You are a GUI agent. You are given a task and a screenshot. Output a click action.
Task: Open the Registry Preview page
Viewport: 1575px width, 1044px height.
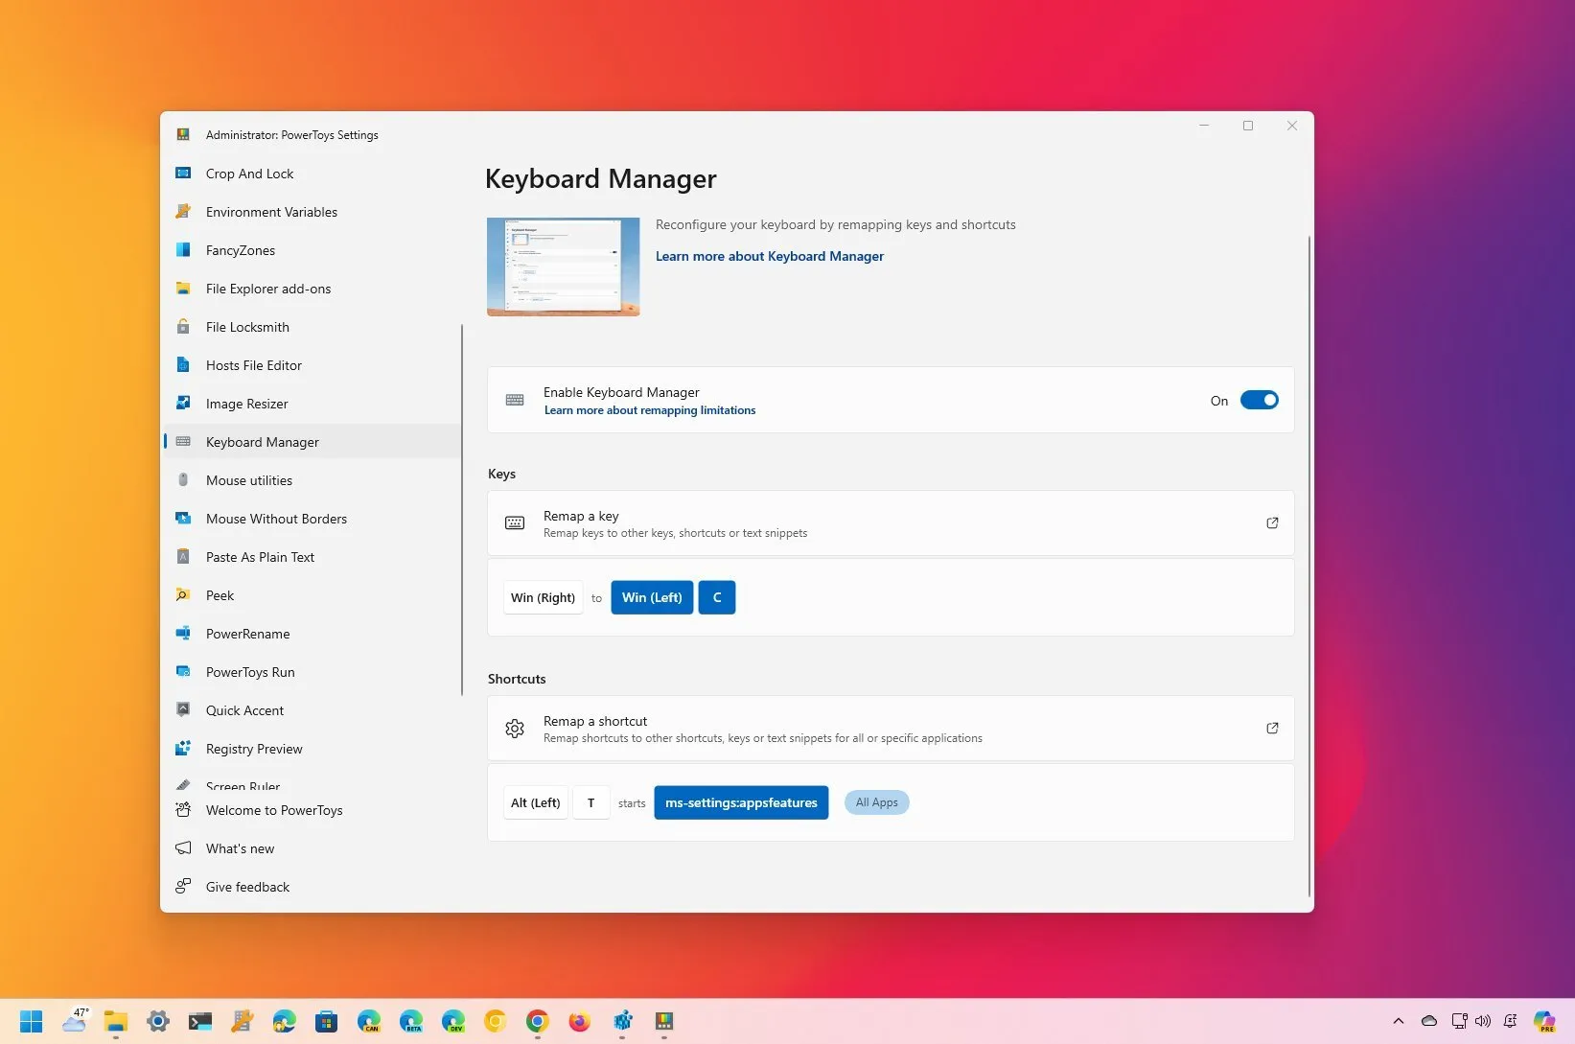[312, 749]
